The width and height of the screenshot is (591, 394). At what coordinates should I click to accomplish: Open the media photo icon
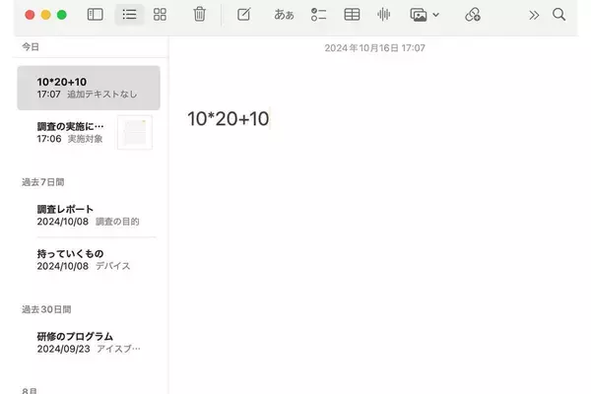coord(419,15)
